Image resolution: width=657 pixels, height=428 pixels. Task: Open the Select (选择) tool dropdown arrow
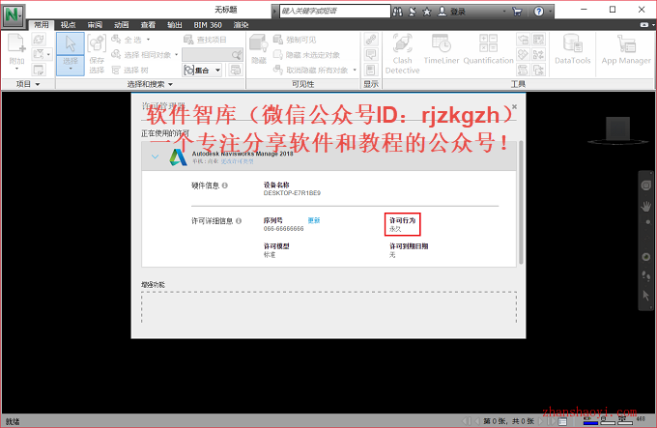pyautogui.click(x=70, y=68)
